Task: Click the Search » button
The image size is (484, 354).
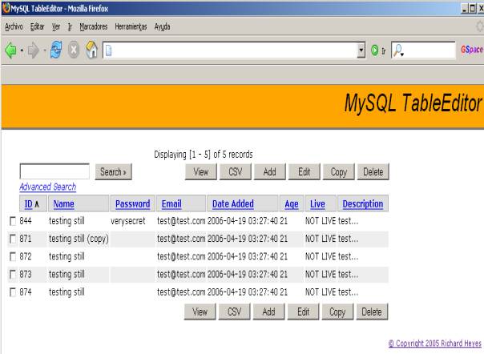Action: [x=113, y=171]
